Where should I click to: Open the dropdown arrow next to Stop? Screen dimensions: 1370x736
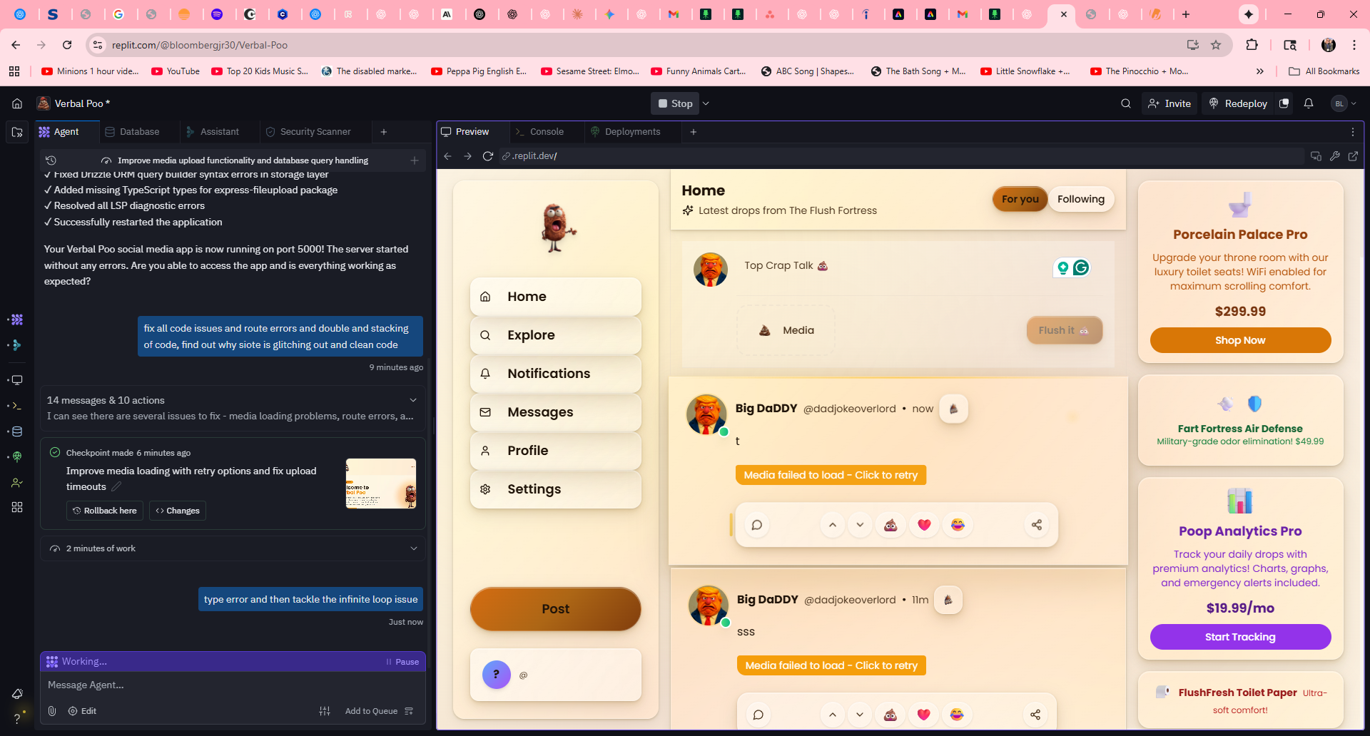[706, 103]
